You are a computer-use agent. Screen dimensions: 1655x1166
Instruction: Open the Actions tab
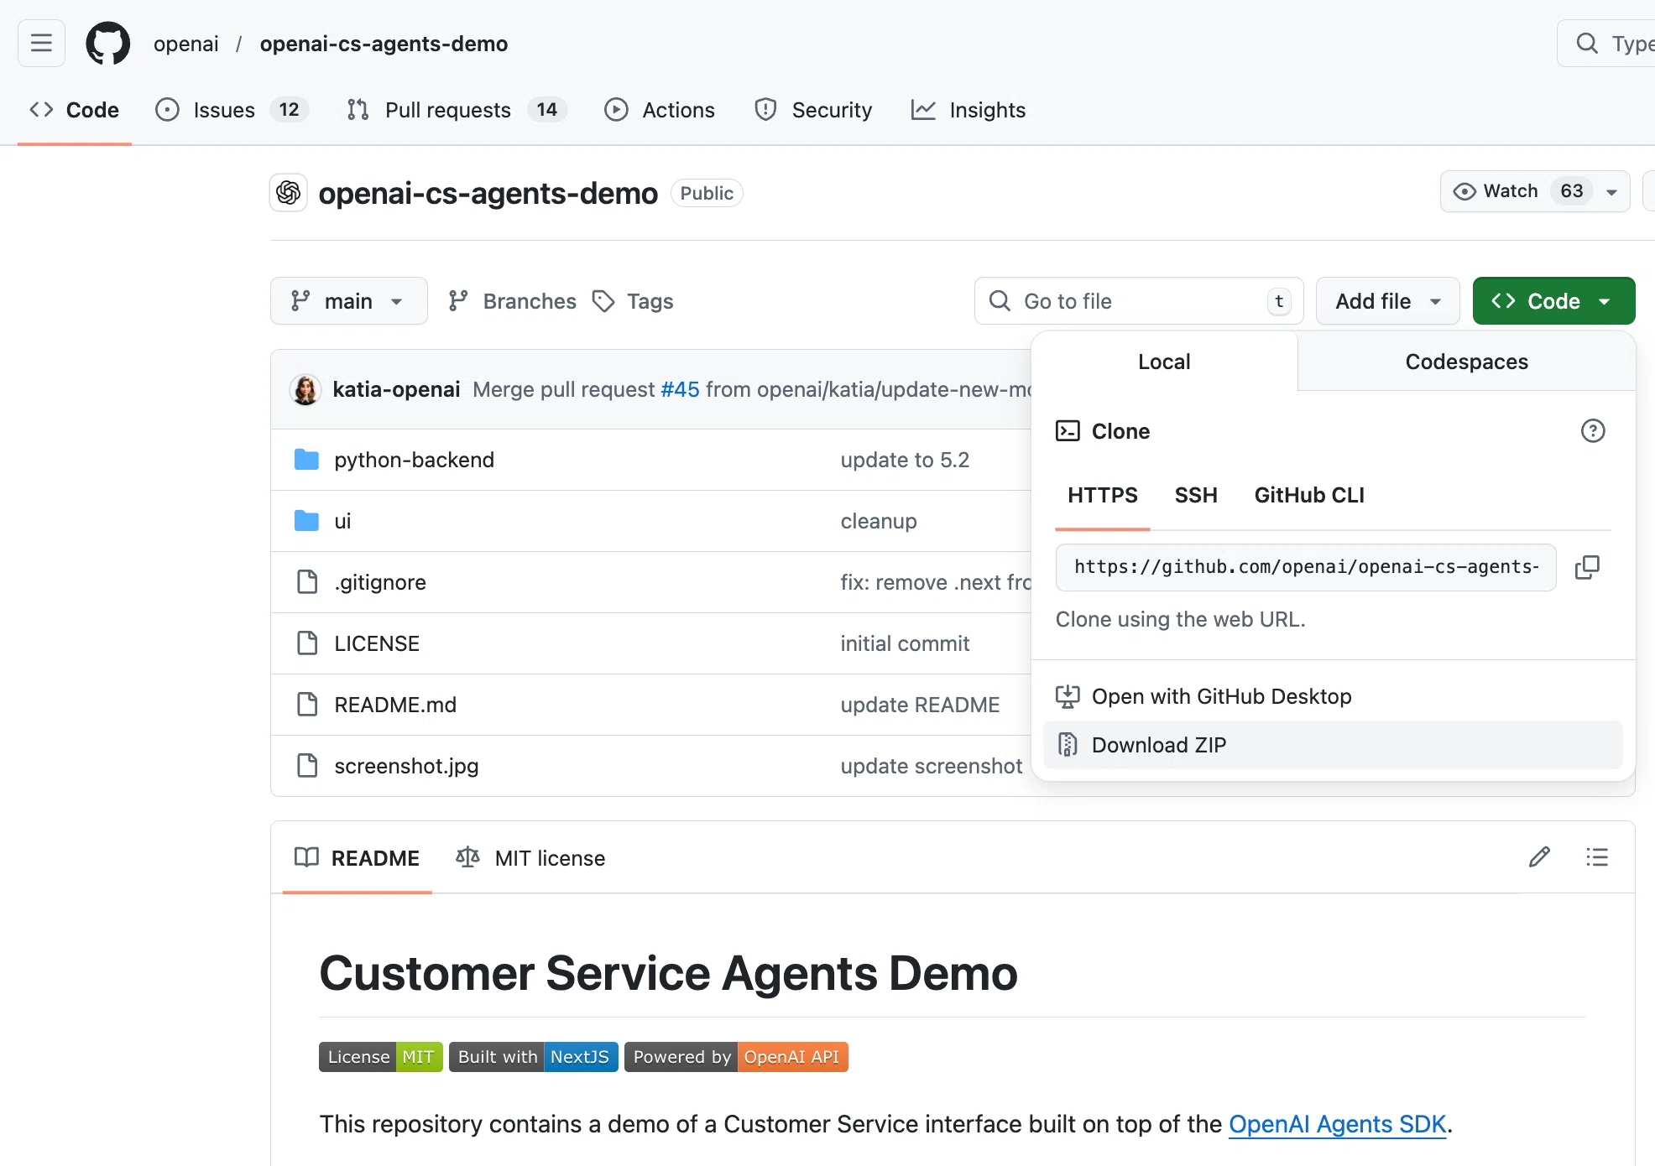point(660,110)
